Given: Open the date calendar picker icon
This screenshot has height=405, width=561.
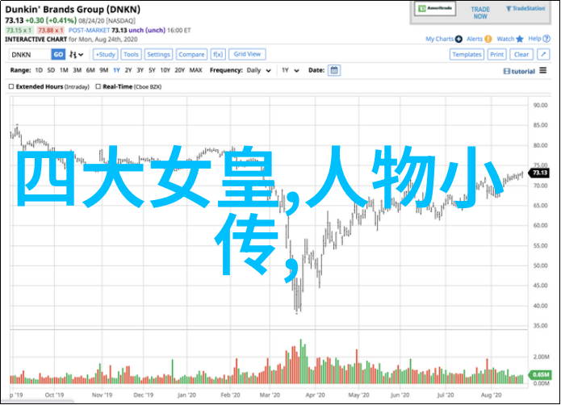Looking at the screenshot, I should (334, 70).
